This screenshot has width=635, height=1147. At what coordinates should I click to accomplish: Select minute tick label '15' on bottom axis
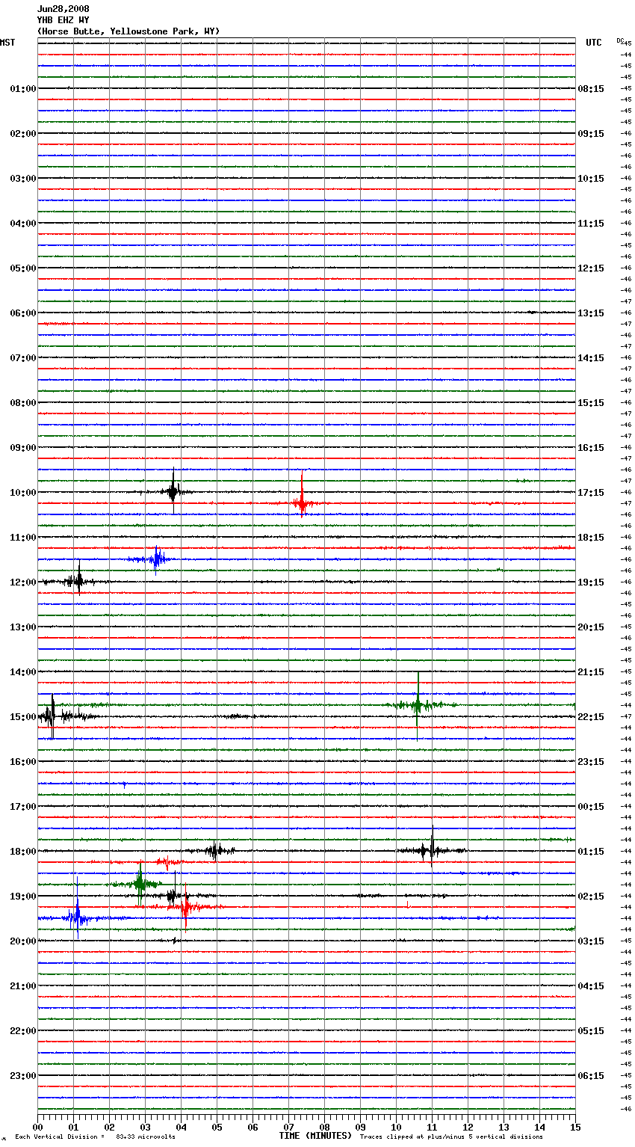pos(575,1127)
